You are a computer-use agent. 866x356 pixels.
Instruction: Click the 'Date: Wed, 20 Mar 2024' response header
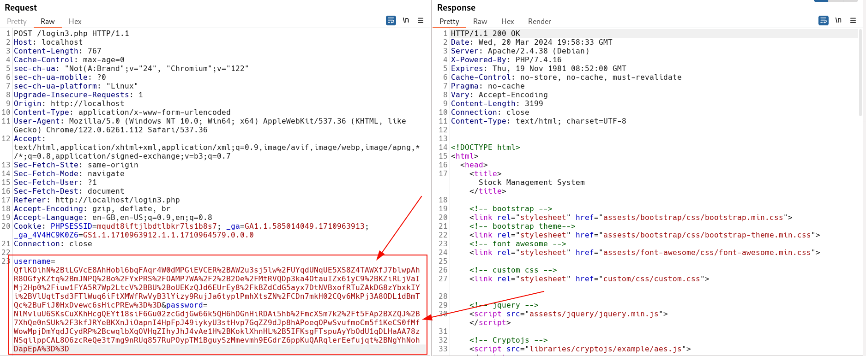click(x=532, y=42)
